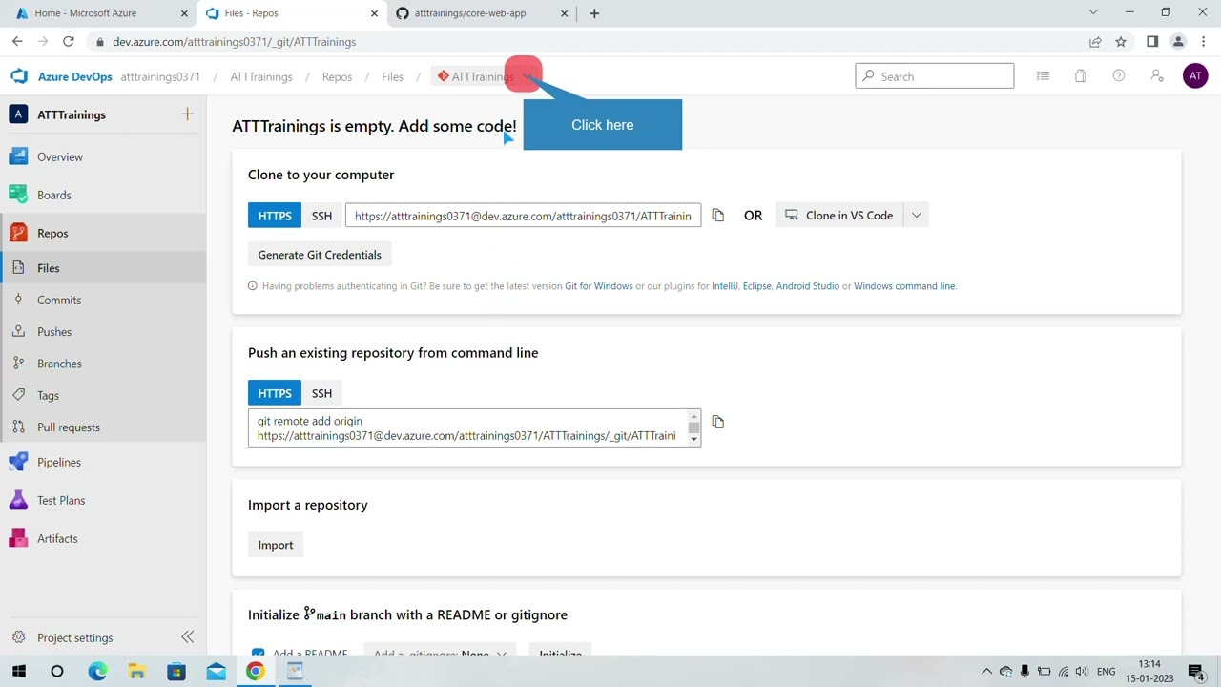This screenshot has width=1221, height=687.
Task: Expand the Clone in VS Code dropdown arrow
Action: click(x=916, y=216)
